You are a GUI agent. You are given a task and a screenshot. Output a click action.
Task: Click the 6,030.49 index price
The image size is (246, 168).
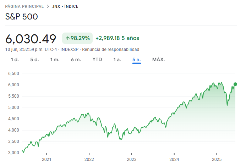click(31, 38)
